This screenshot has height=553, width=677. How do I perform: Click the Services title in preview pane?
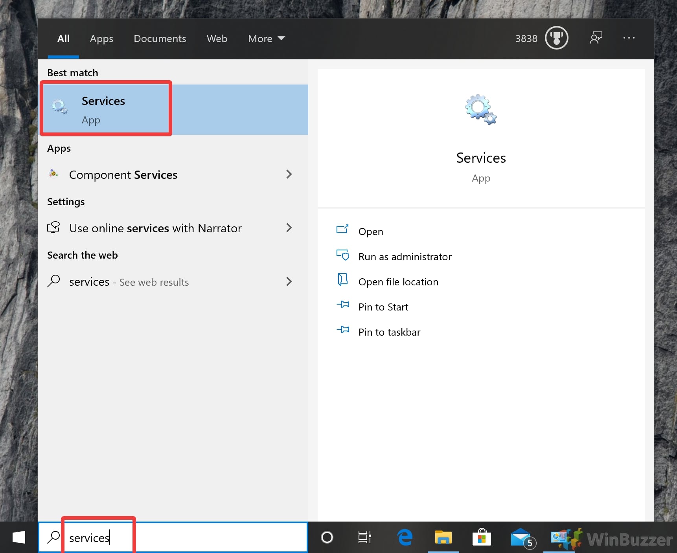(481, 158)
